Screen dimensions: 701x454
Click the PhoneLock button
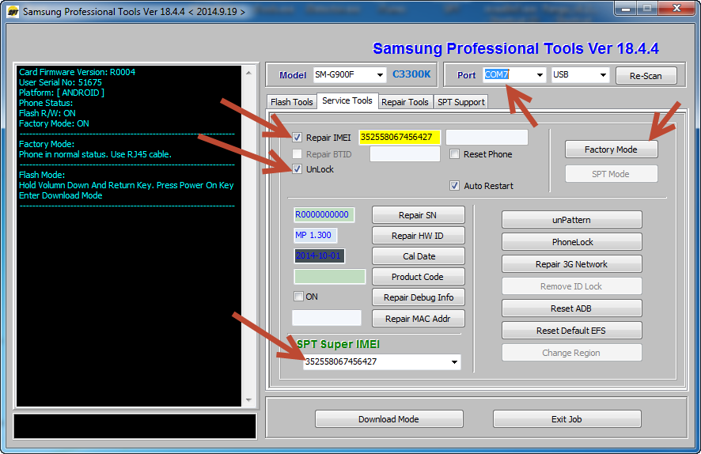click(572, 242)
